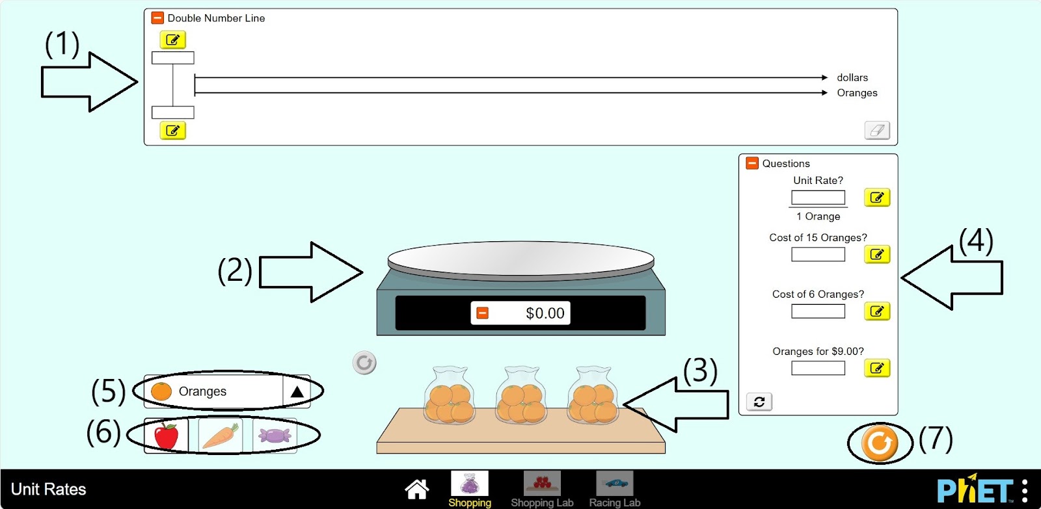Collapse the Questions panel
This screenshot has height=509, width=1041.
752,163
